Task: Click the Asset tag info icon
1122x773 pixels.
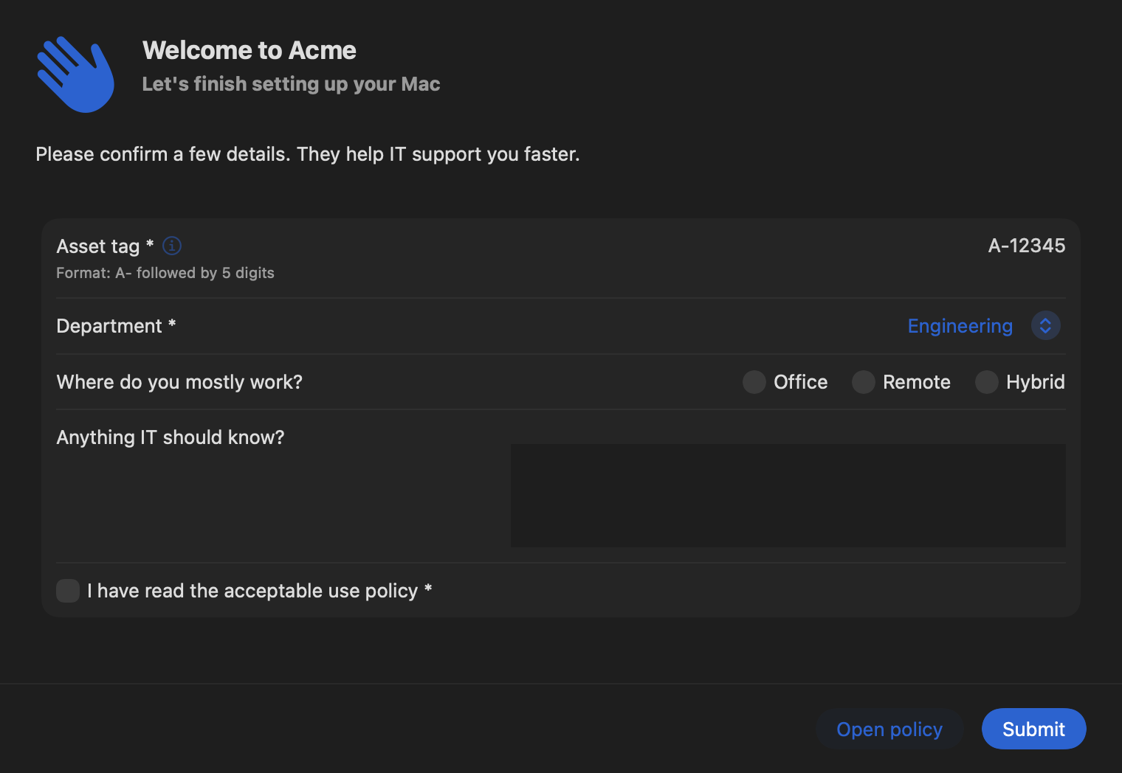Action: [x=172, y=246]
